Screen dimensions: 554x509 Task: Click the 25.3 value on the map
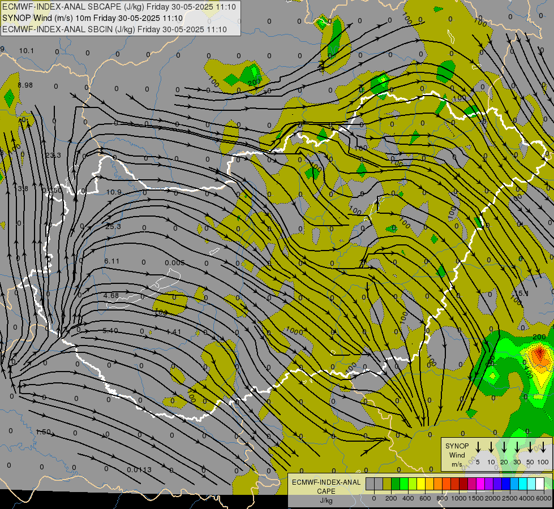(113, 226)
